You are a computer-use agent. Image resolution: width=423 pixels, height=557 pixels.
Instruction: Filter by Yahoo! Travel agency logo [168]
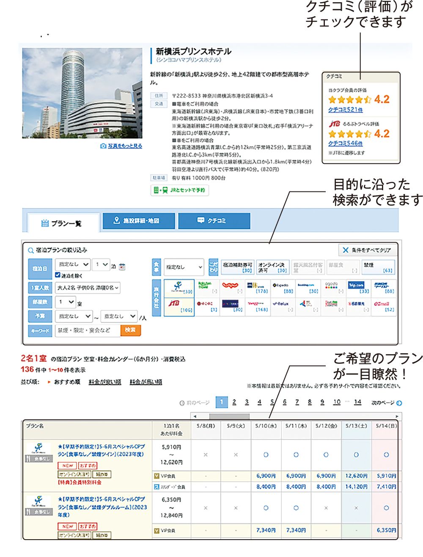(257, 306)
